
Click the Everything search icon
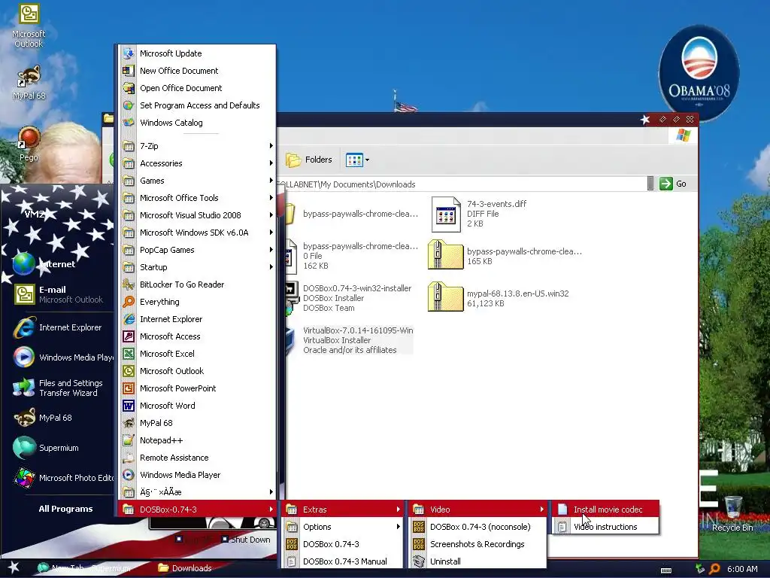[x=129, y=302]
